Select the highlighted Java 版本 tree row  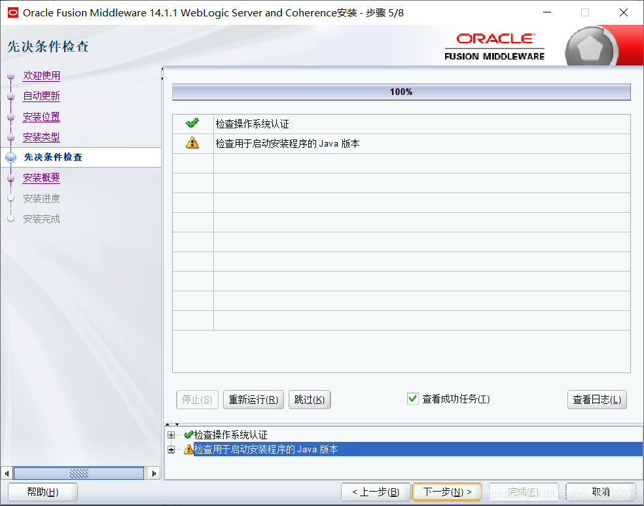coord(418,449)
